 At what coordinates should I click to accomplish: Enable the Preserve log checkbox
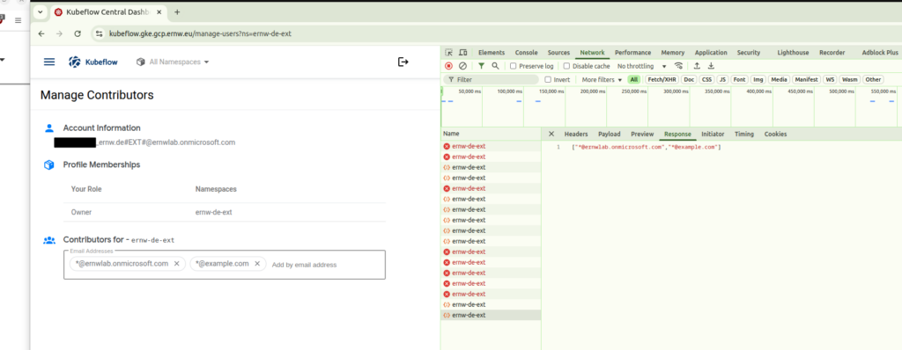[x=514, y=66]
